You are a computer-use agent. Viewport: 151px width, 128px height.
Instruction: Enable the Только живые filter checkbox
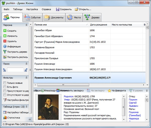(5, 83)
